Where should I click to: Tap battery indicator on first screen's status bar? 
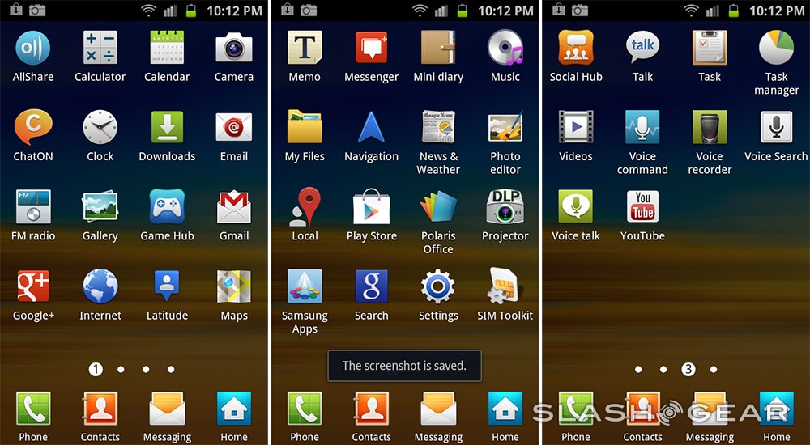point(192,11)
